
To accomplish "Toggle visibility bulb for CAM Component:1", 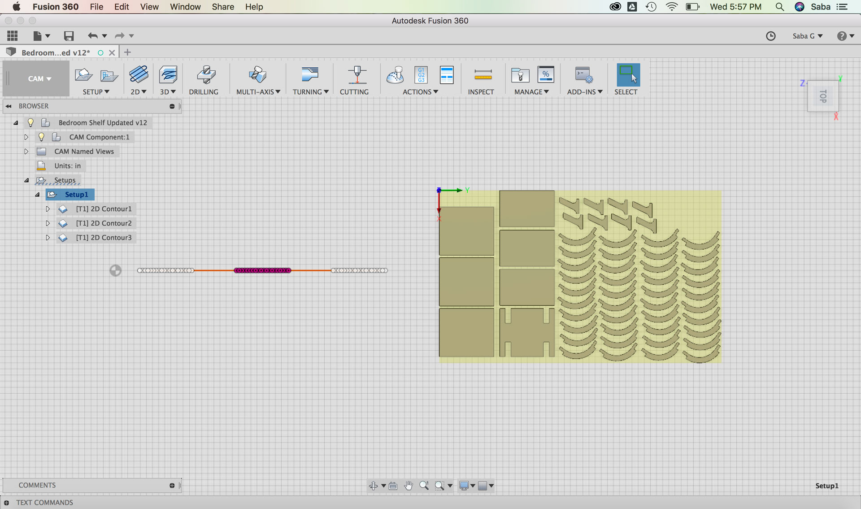I will (x=41, y=137).
